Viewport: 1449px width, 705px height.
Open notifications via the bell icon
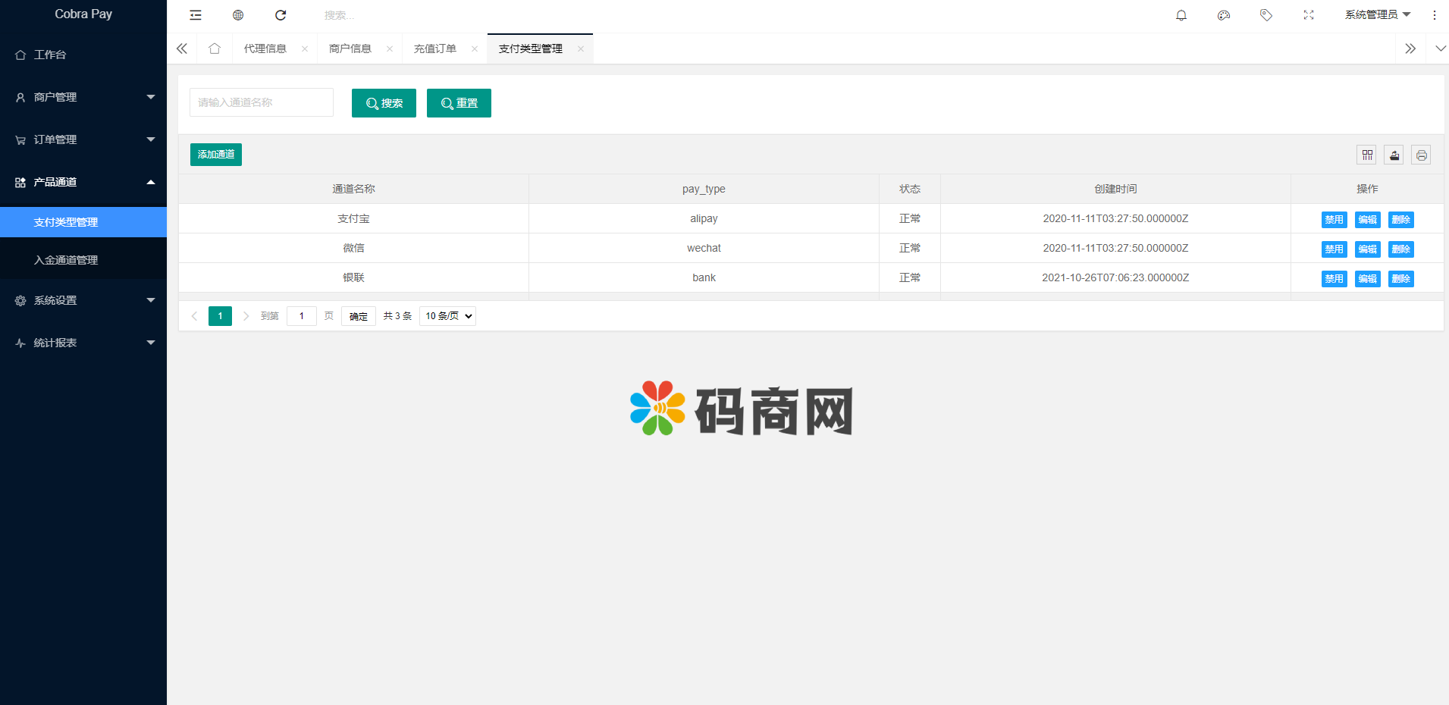coord(1181,15)
